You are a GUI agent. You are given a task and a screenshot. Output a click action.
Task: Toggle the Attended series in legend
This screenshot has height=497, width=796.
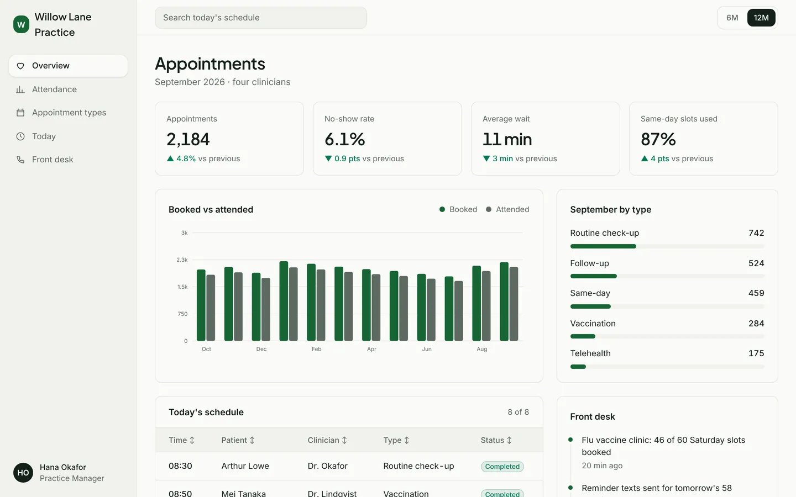(x=507, y=209)
